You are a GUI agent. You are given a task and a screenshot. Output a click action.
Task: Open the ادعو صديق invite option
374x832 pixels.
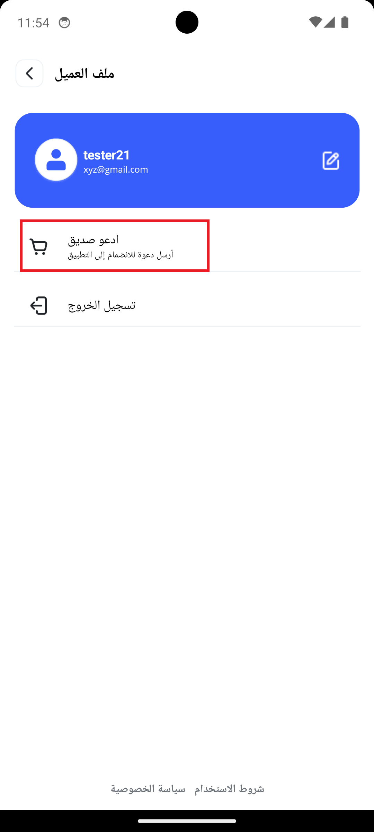(187, 246)
